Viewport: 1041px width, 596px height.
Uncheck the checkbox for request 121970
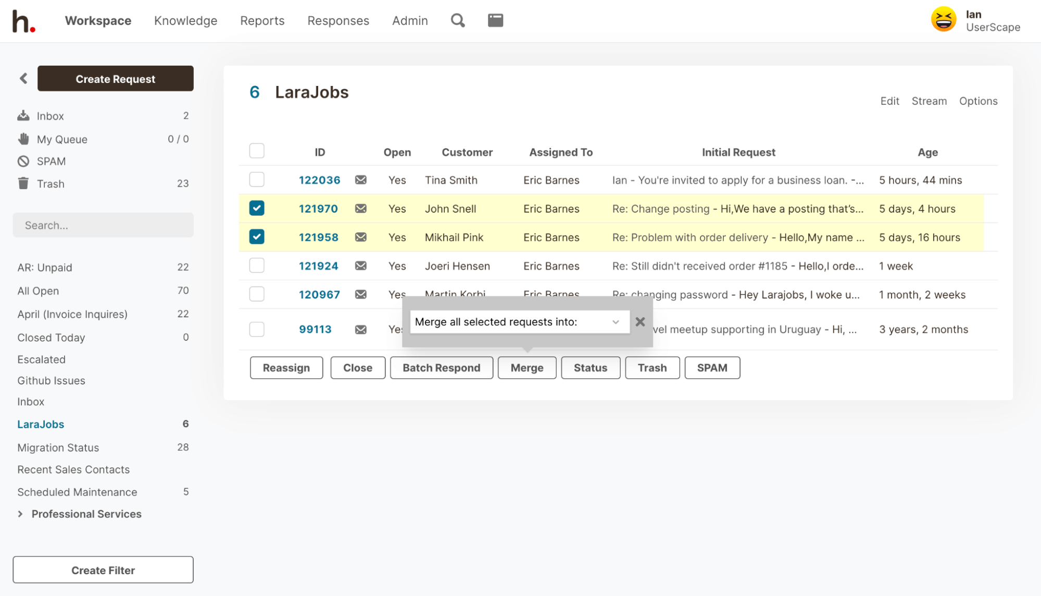(x=257, y=208)
